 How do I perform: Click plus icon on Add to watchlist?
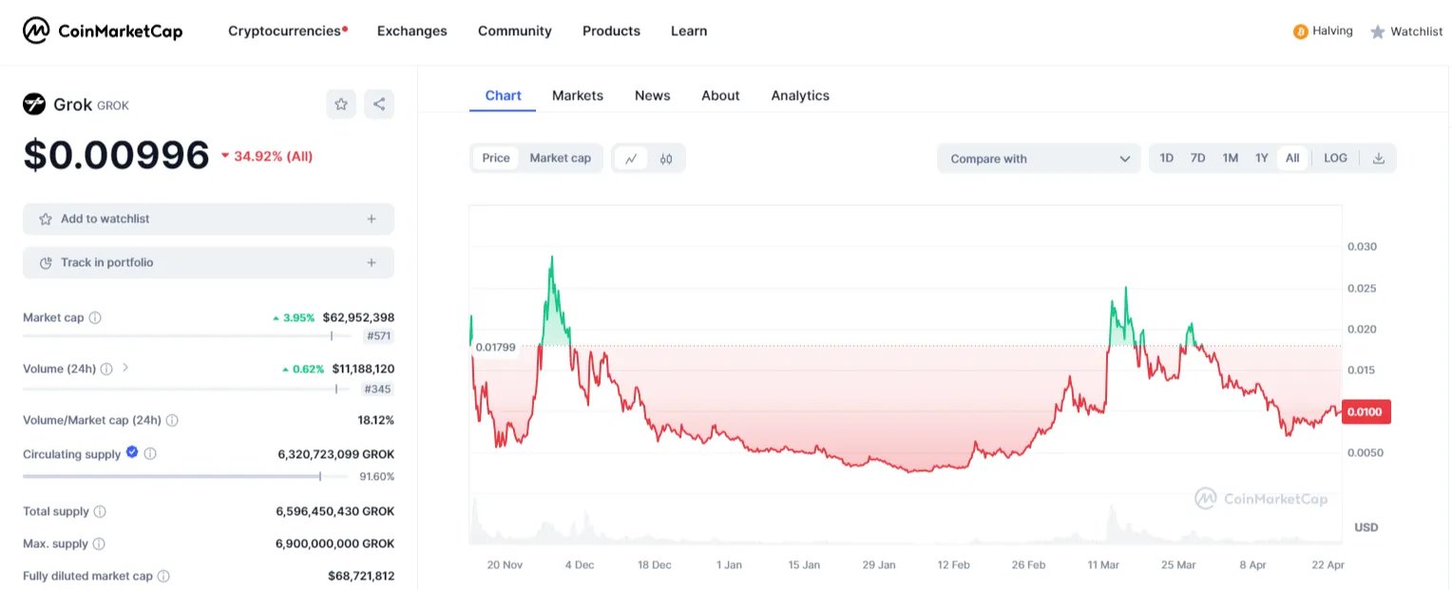point(372,219)
